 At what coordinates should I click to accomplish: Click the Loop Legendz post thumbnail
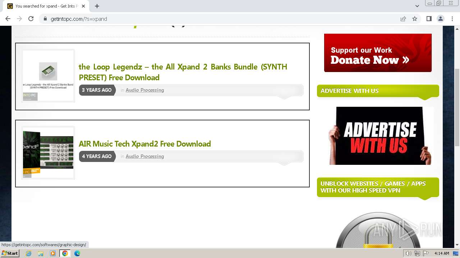click(48, 76)
